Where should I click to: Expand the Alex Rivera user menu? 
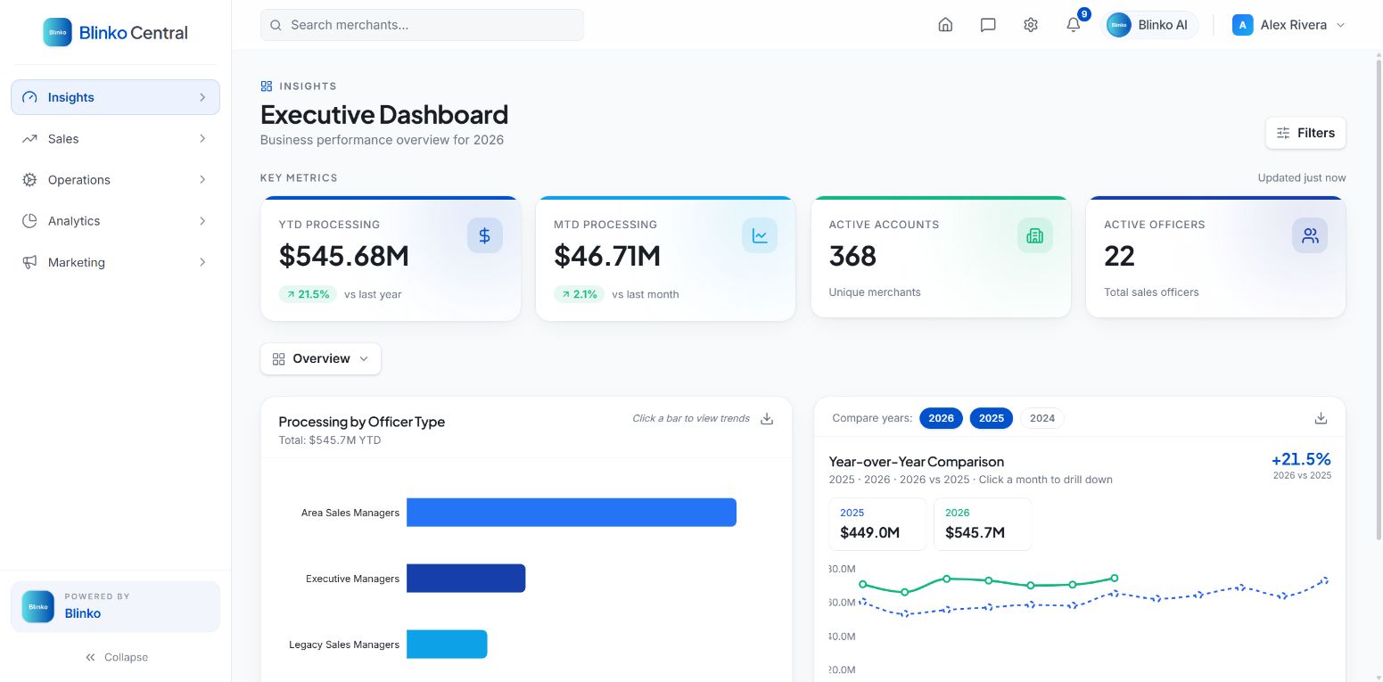pyautogui.click(x=1288, y=25)
